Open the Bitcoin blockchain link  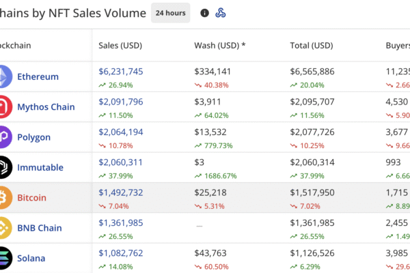click(31, 197)
